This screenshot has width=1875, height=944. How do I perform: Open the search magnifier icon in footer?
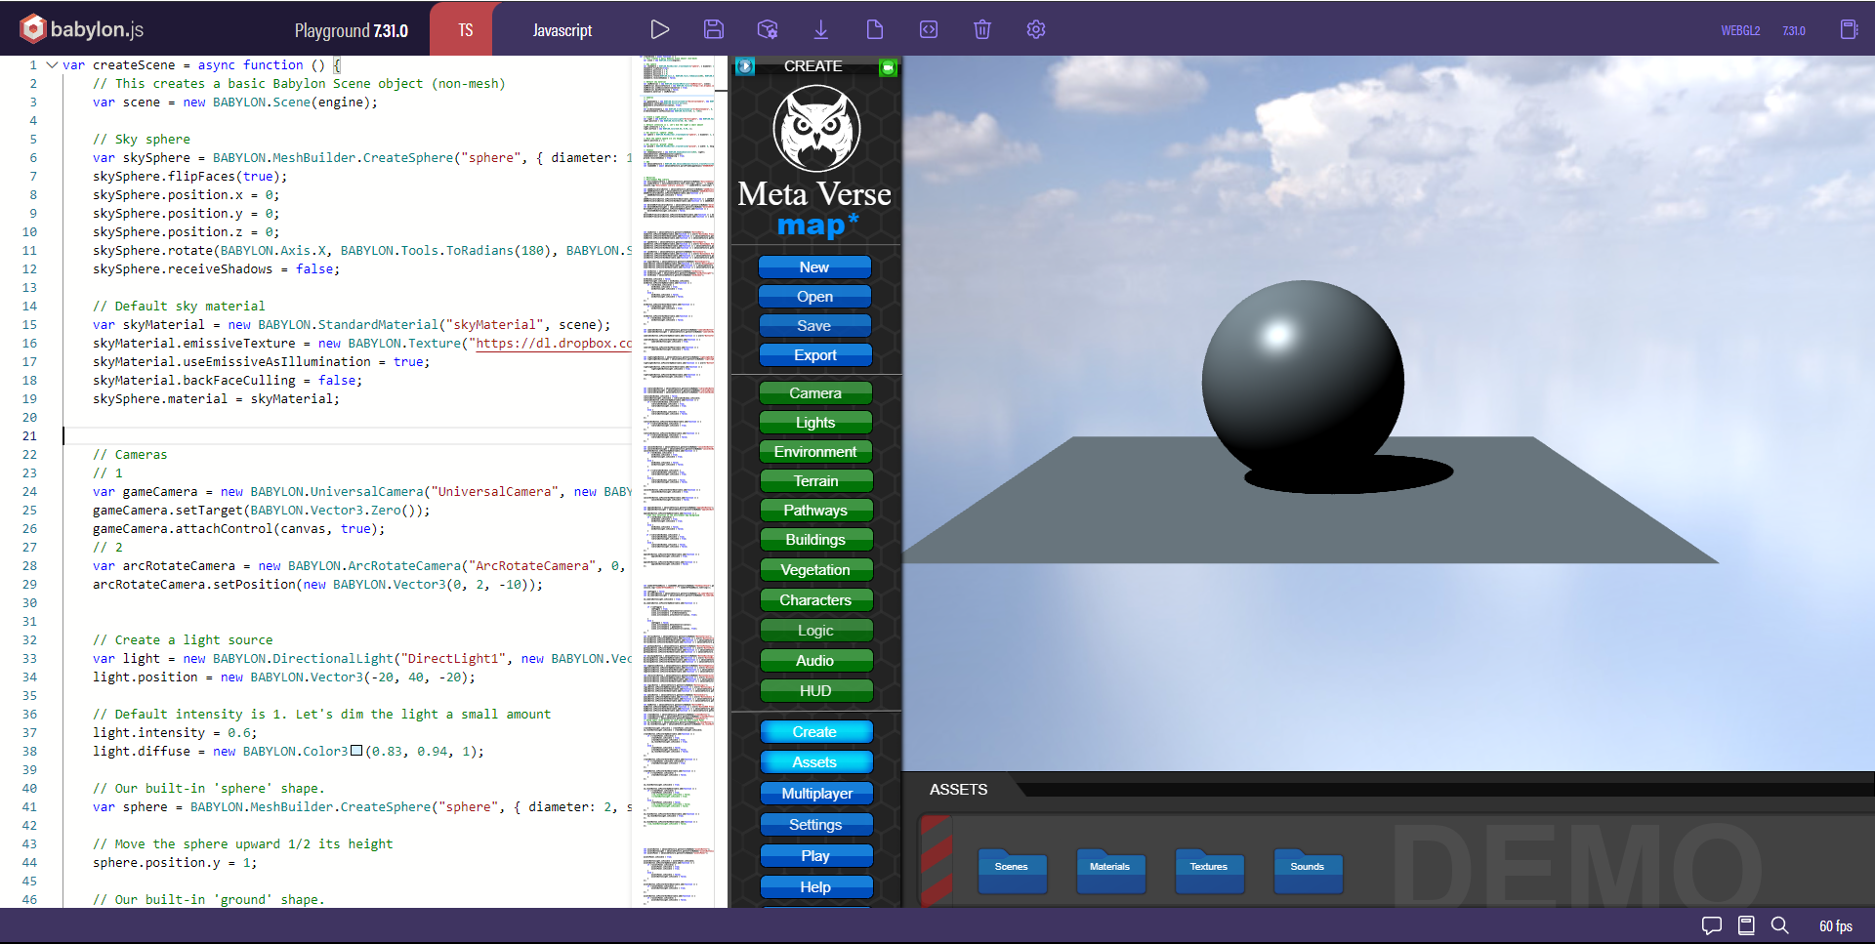(1780, 925)
